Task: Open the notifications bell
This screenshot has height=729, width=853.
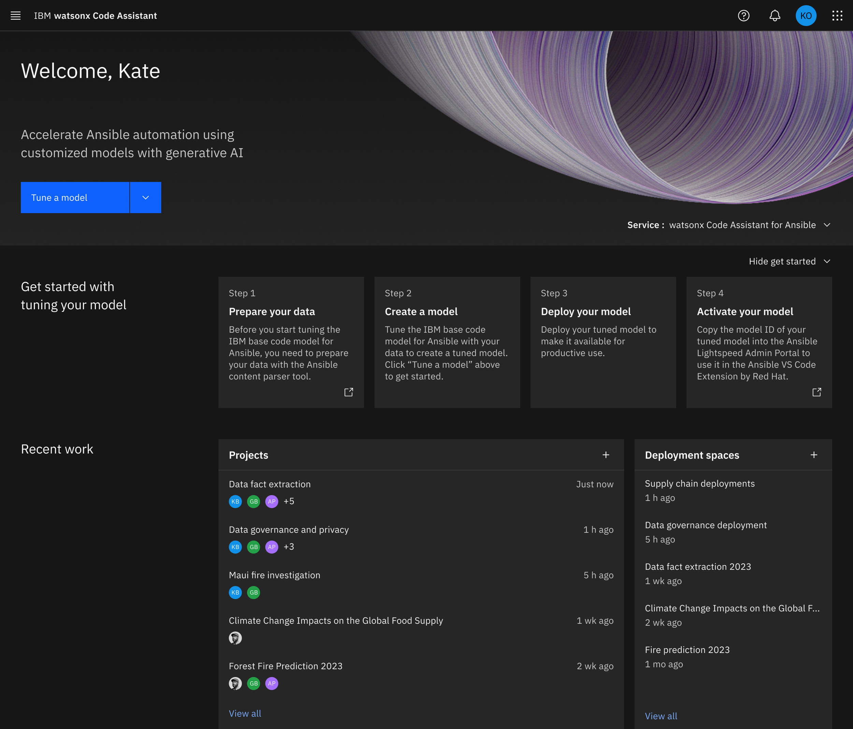Action: coord(775,16)
